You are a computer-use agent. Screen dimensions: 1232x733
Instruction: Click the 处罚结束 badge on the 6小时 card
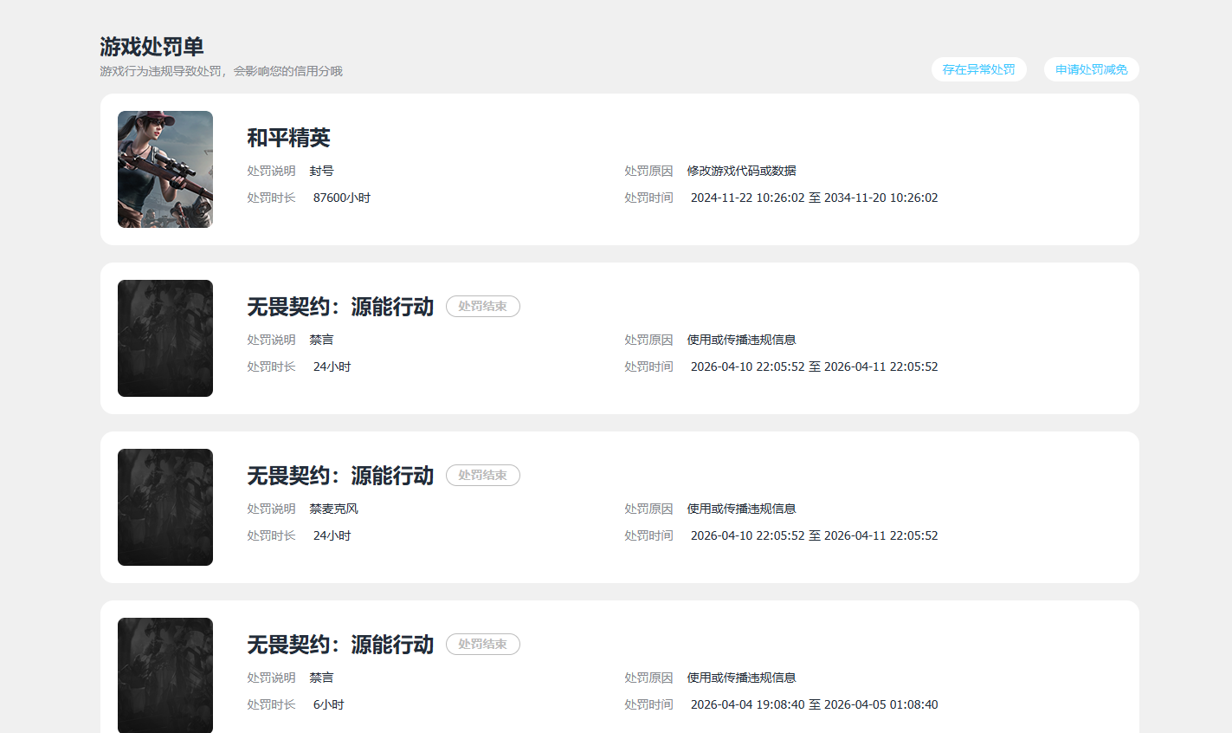coord(483,644)
